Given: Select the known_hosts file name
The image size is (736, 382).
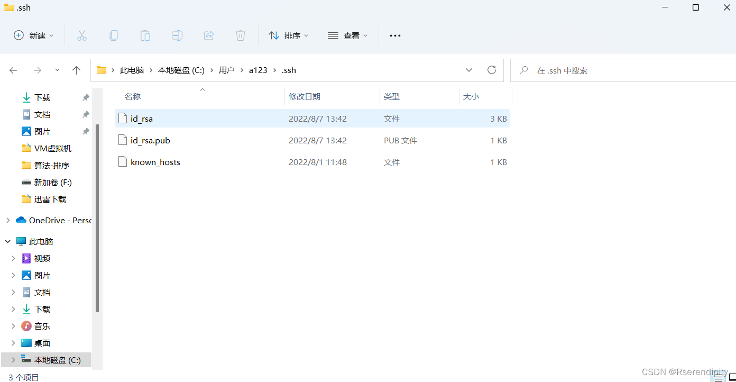Looking at the screenshot, I should 155,162.
